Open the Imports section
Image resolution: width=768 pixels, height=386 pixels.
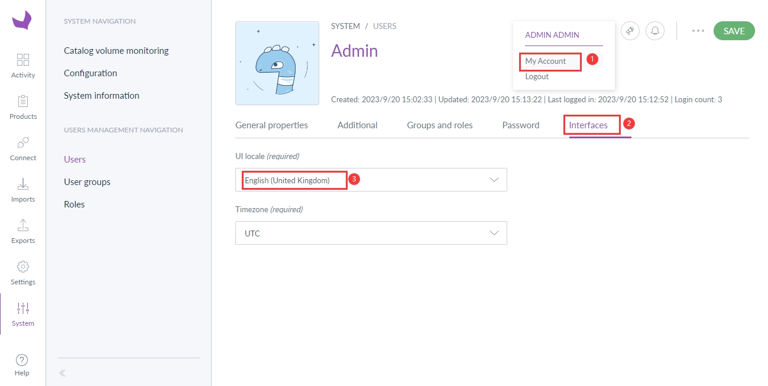click(x=23, y=189)
